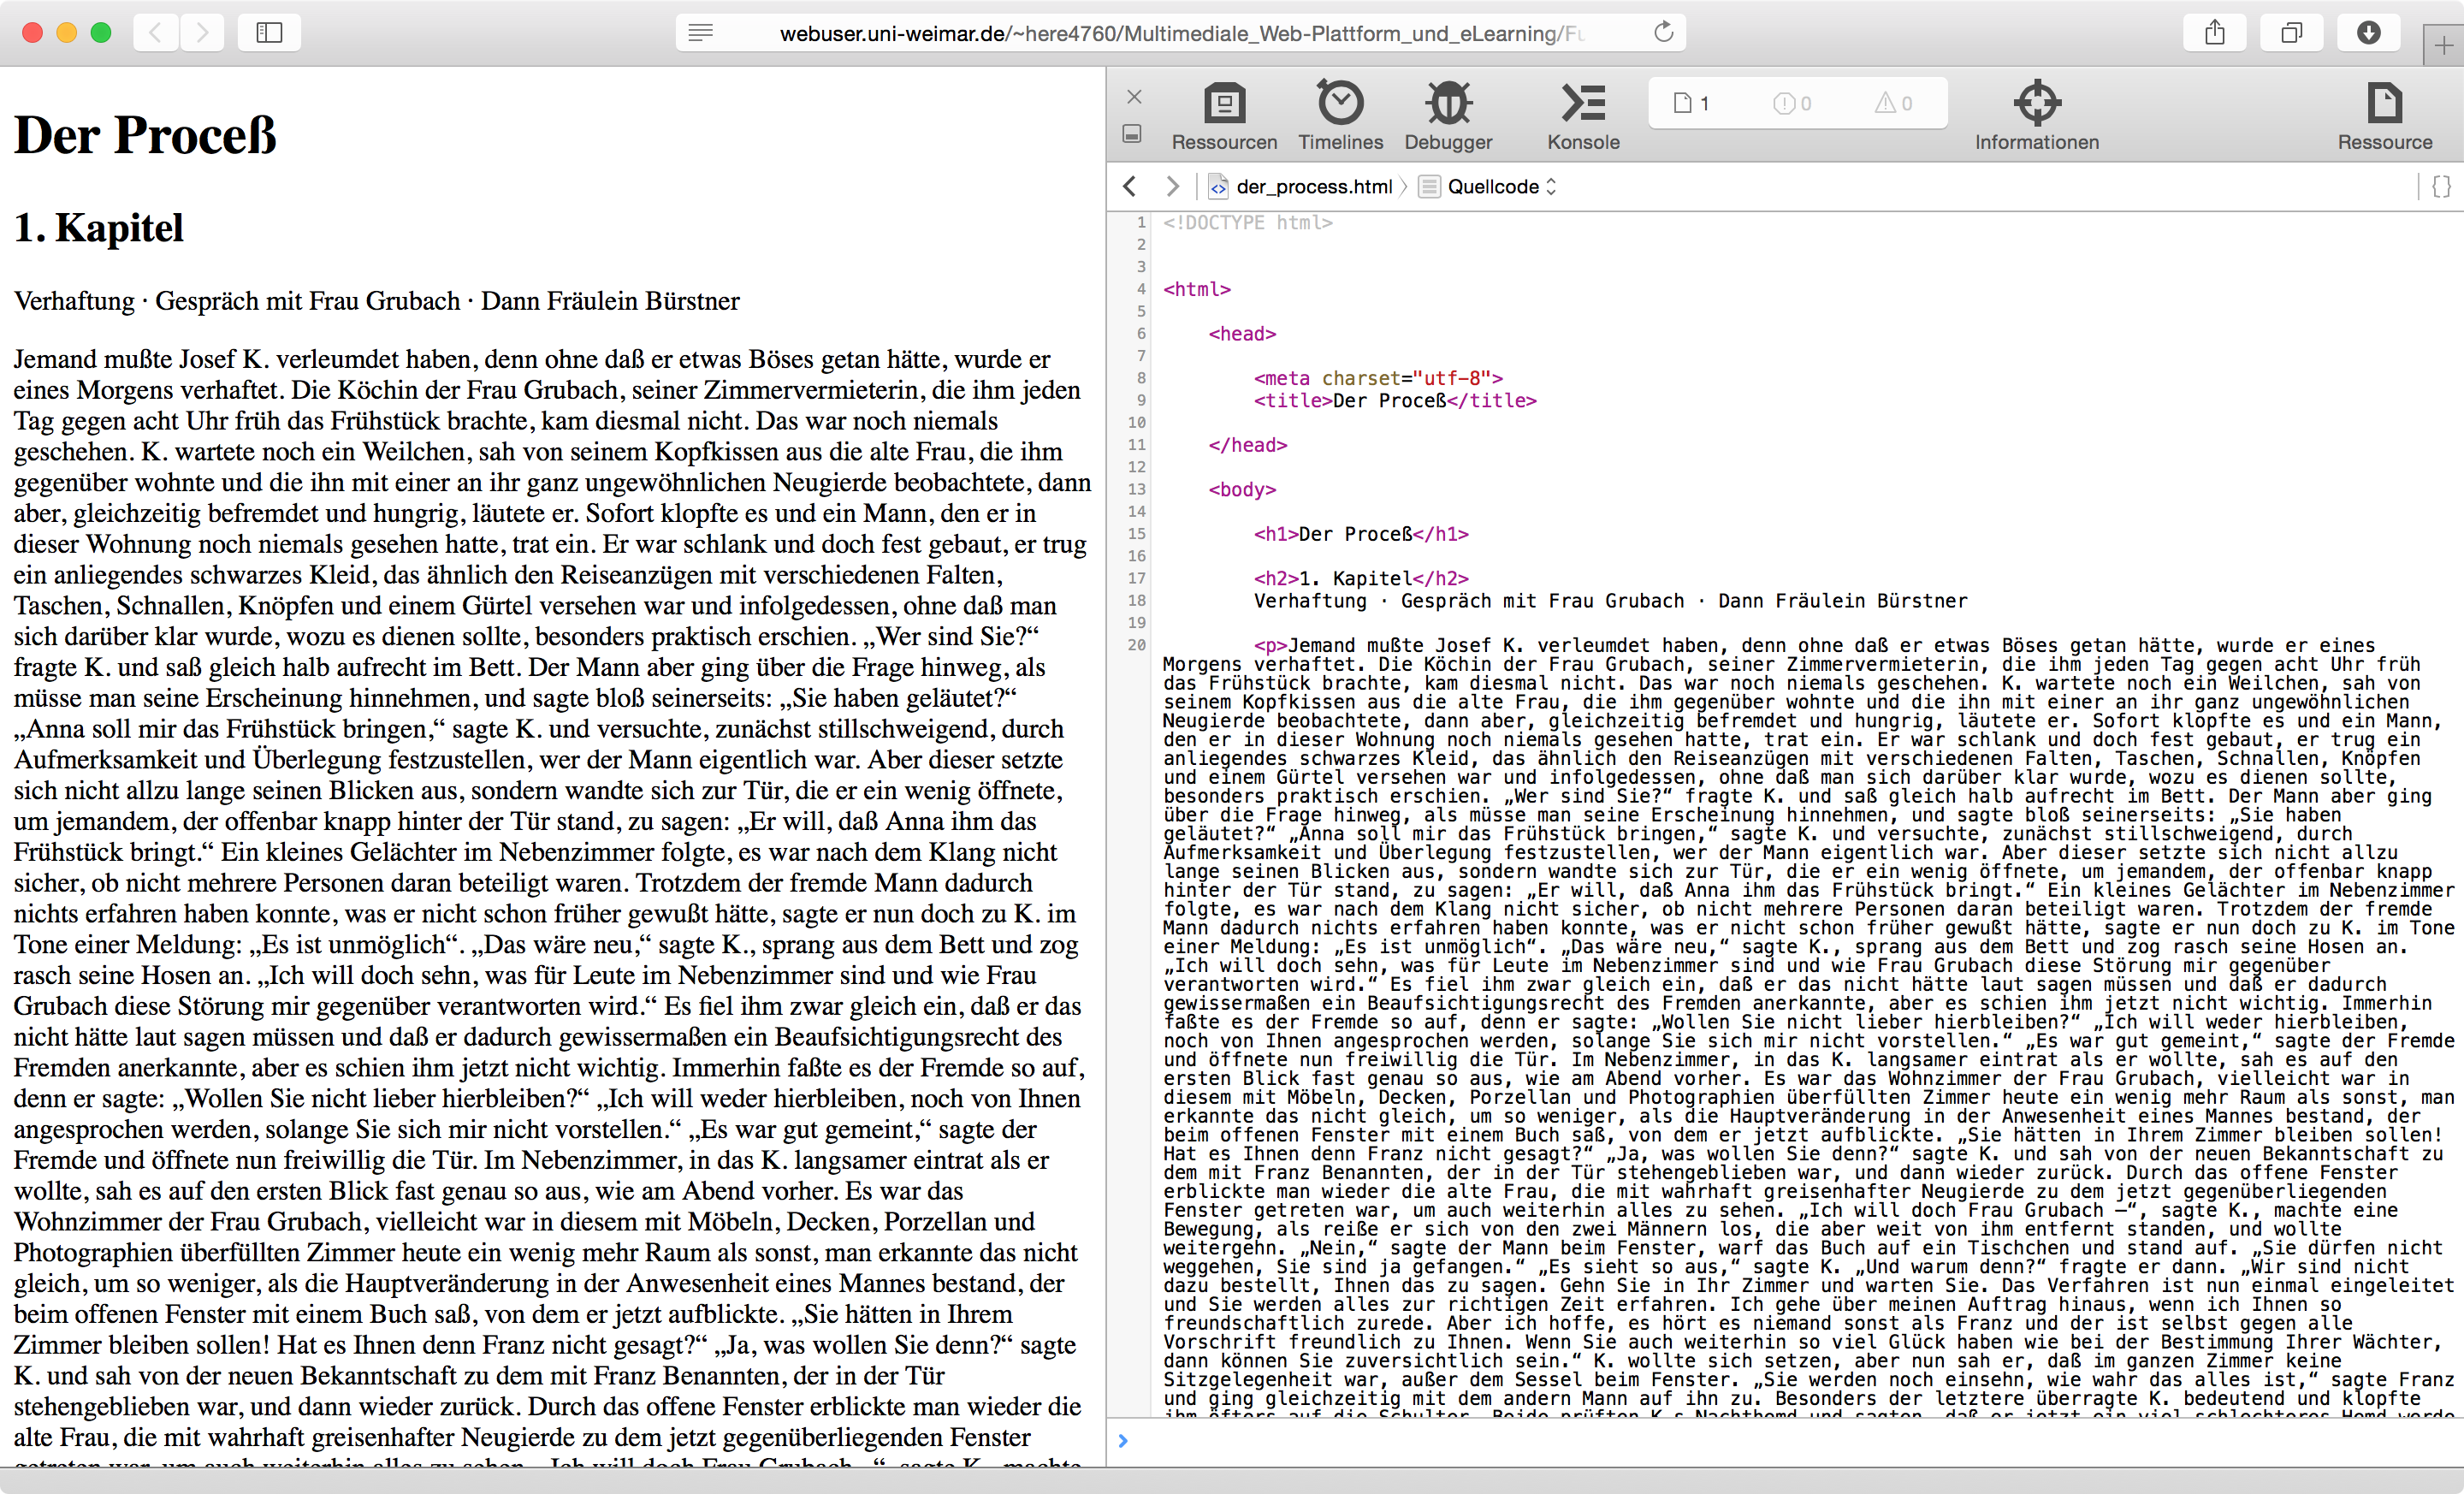Show console errors count
Viewport: 2464px width, 1494px height.
click(x=1792, y=103)
